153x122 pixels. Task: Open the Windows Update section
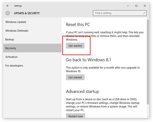[x=16, y=22]
